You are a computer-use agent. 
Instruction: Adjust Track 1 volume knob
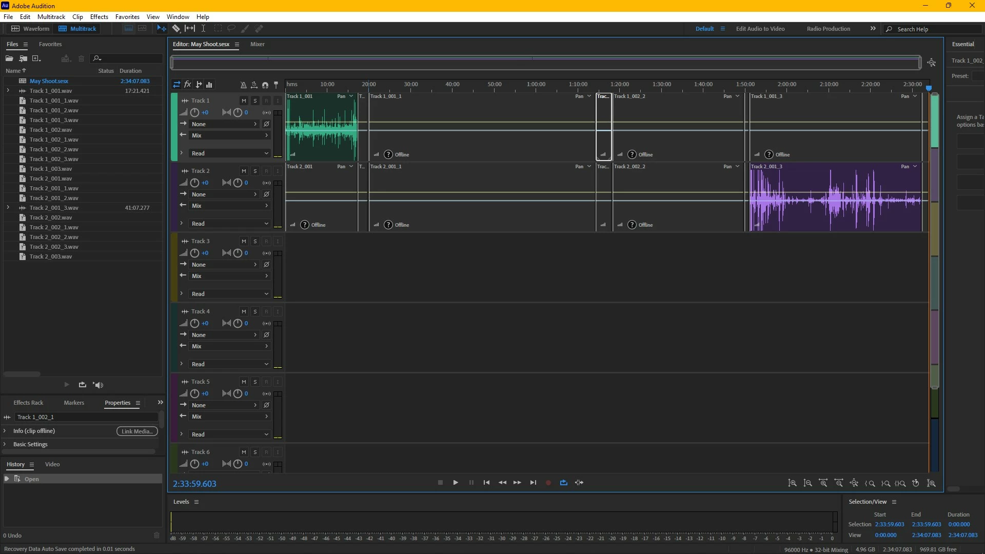[x=194, y=112]
